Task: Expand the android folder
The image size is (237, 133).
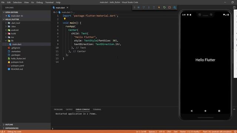Action: point(6,30)
